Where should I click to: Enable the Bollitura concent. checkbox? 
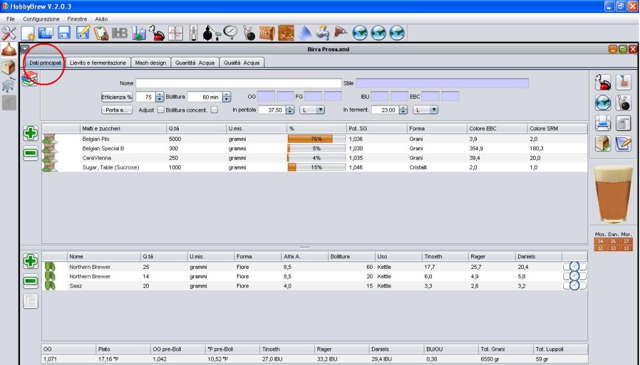214,110
